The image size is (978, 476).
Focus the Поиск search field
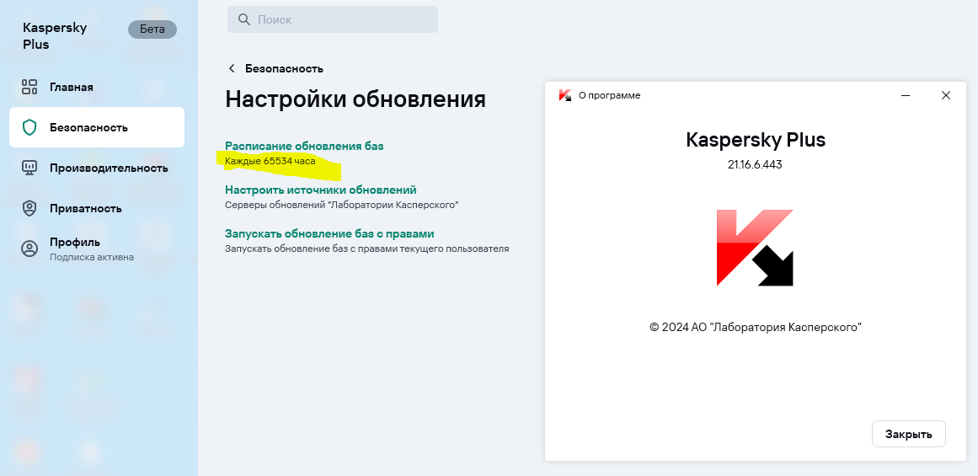(333, 19)
